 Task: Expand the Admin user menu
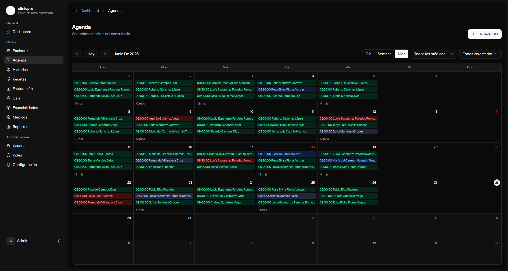(34, 241)
